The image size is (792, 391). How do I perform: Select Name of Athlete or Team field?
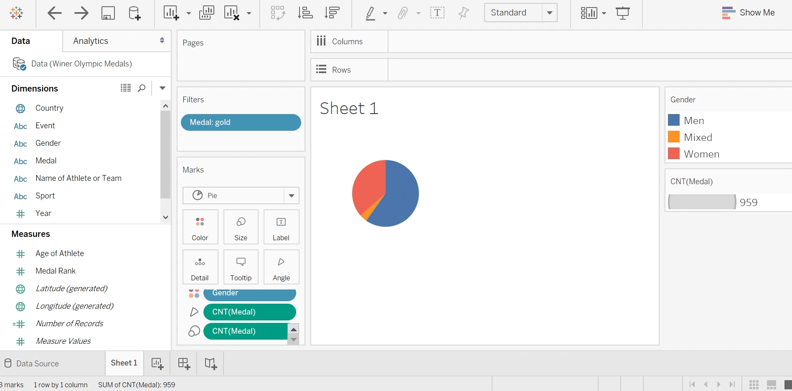coord(79,178)
